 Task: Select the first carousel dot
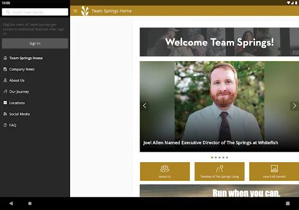212,157
